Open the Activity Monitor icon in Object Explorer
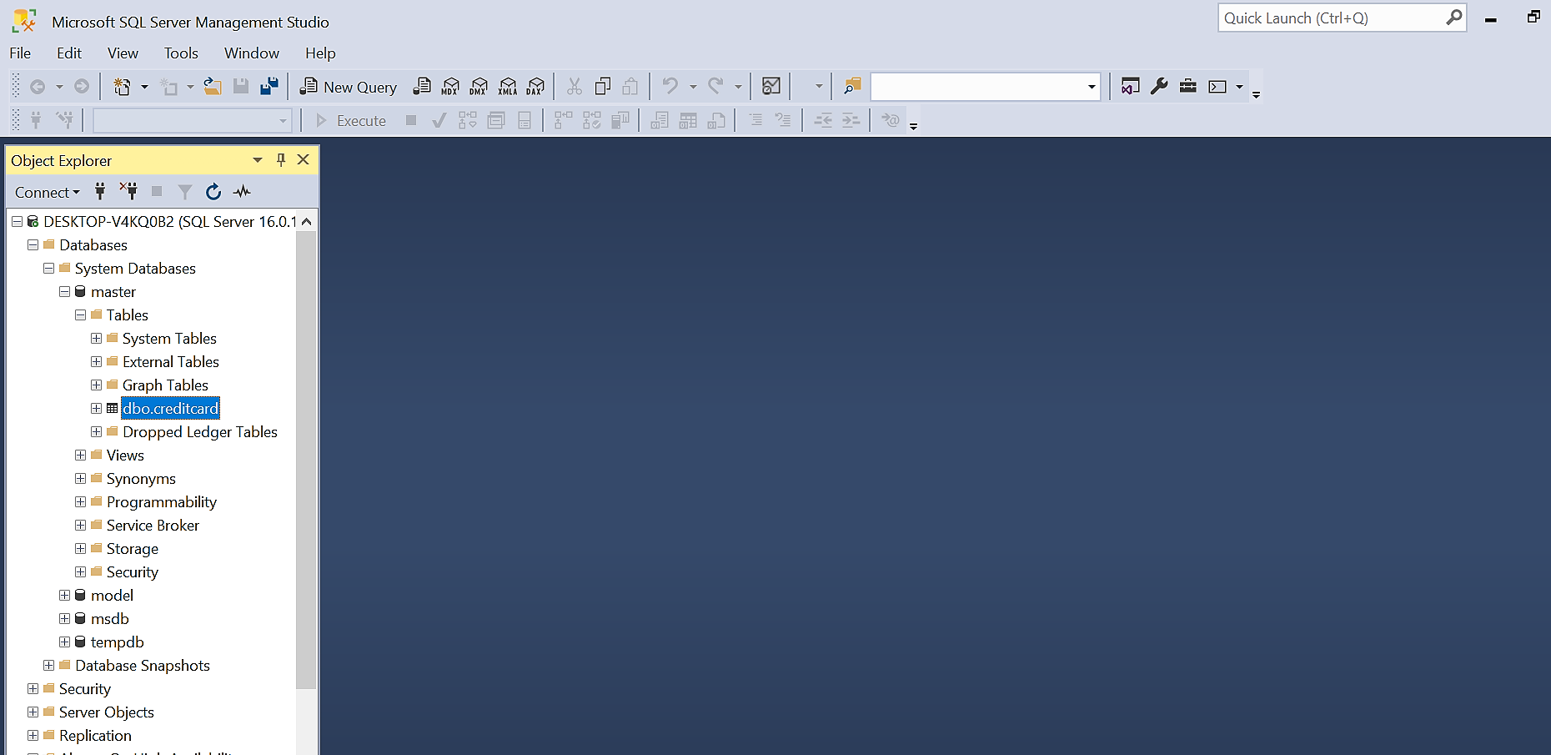Viewport: 1551px width, 755px height. click(x=242, y=192)
